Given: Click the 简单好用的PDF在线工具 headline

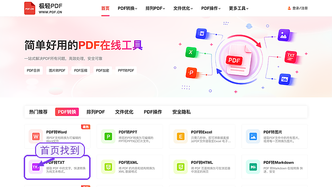Looking at the screenshot, I should click(x=83, y=45).
